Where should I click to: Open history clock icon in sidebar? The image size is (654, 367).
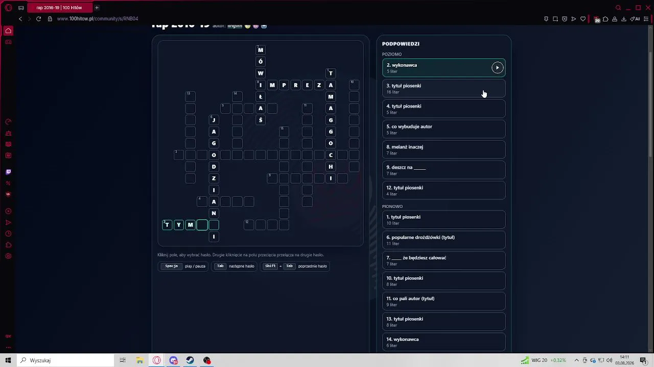[x=8, y=233]
